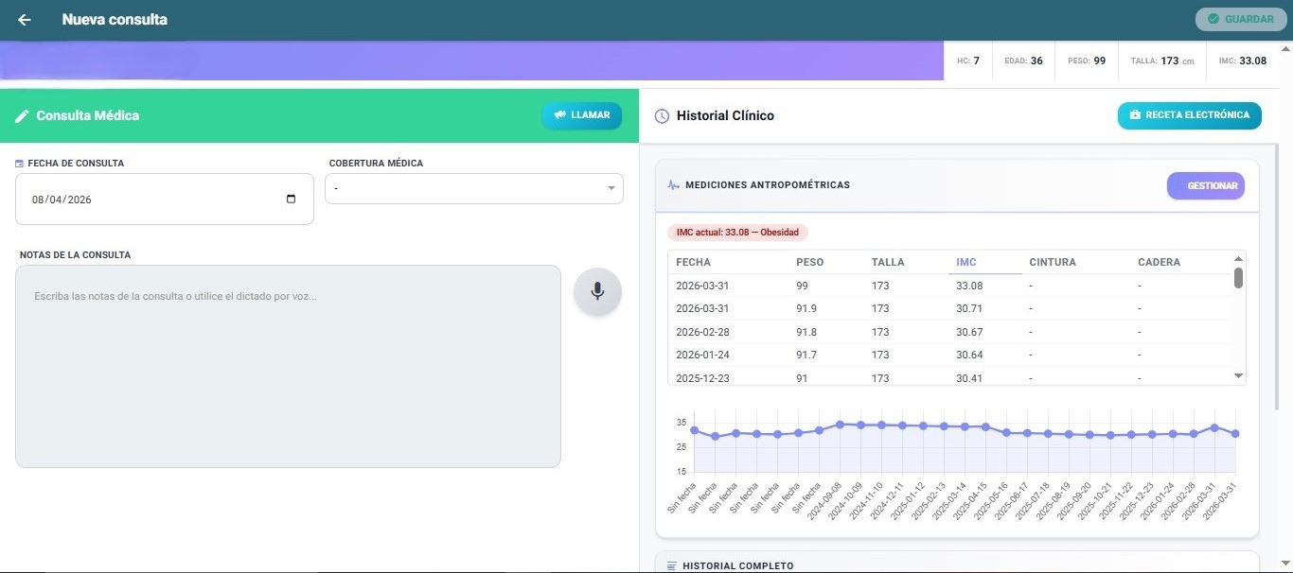Click the pencil icon beside Consulta Médica
The image size is (1293, 573).
(22, 116)
